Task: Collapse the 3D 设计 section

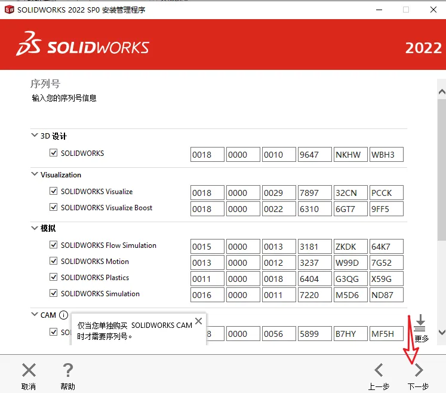Action: click(35, 135)
